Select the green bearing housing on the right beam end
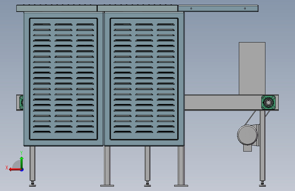295x191 pixels. 268,102
